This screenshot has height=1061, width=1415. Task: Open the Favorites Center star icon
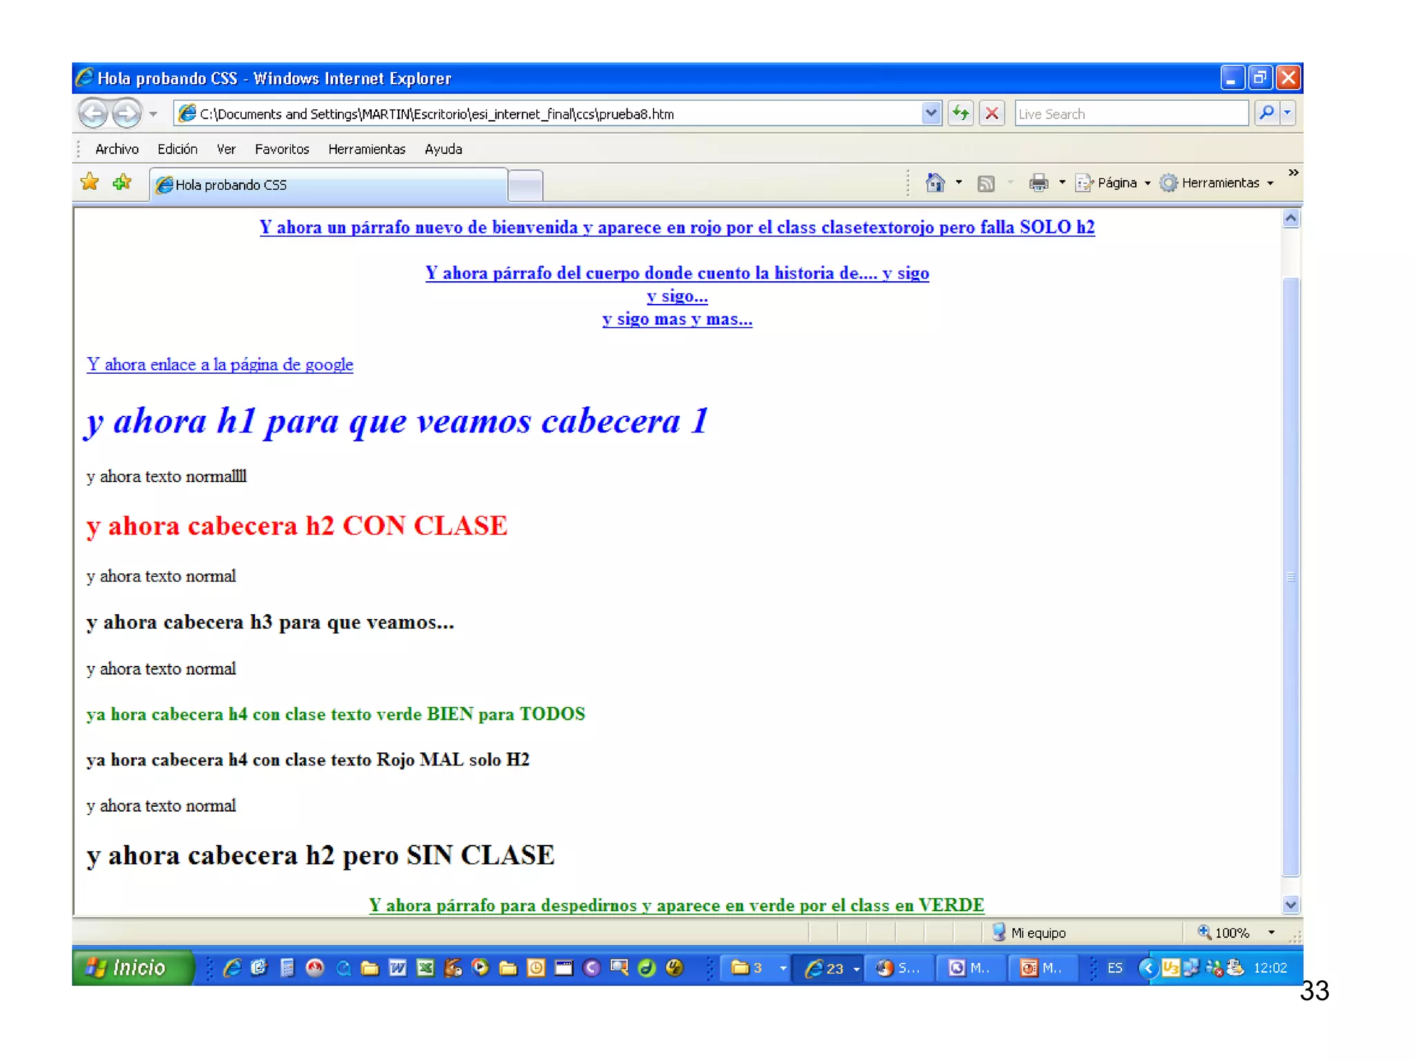tap(90, 182)
